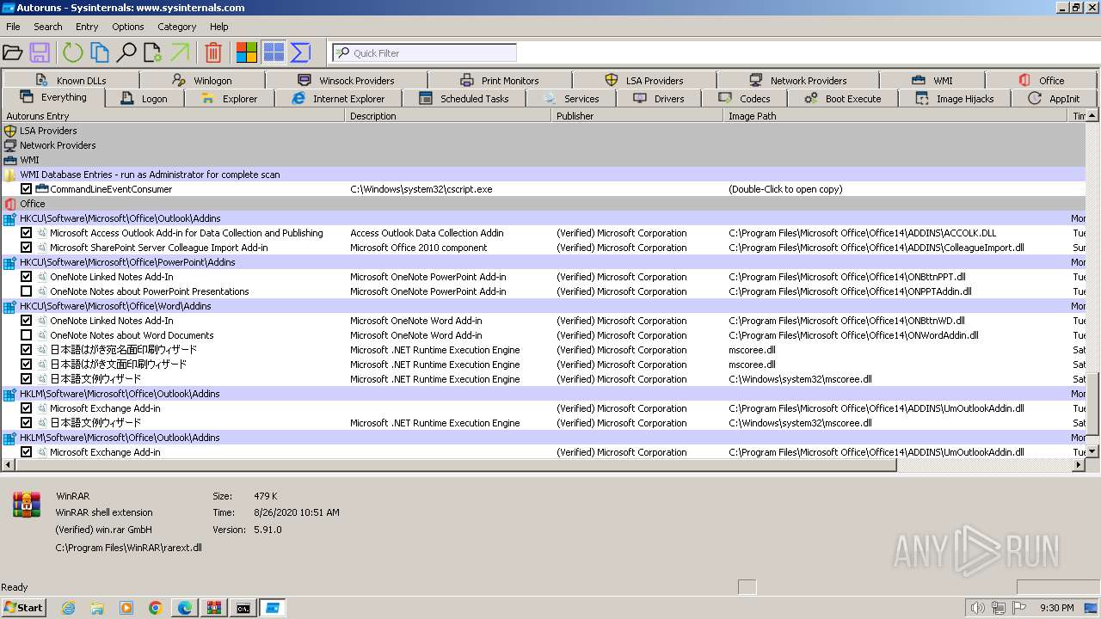Switch to the Drivers tab
The height and width of the screenshot is (619, 1101).
[659, 99]
